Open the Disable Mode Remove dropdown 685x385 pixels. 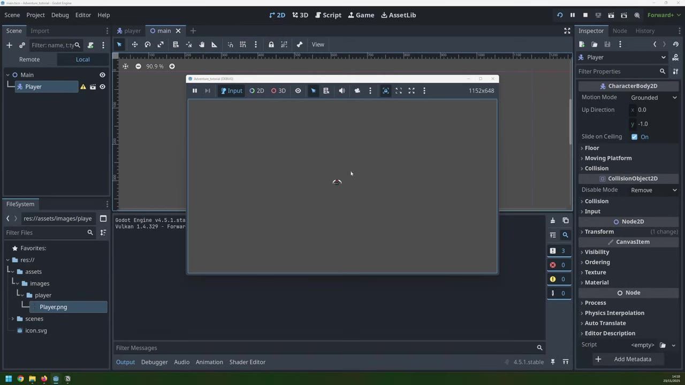pos(653,190)
